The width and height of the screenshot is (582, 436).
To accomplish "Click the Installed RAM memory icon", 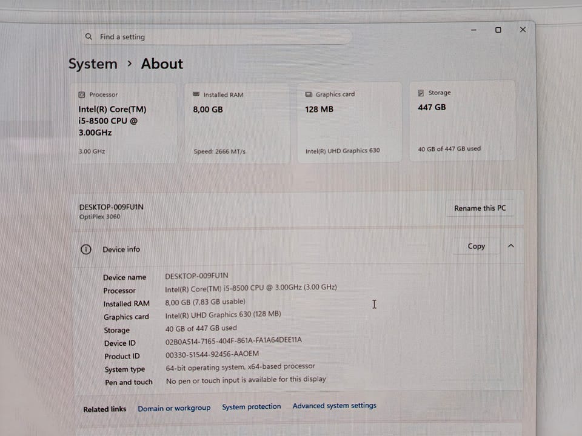I will [x=196, y=94].
